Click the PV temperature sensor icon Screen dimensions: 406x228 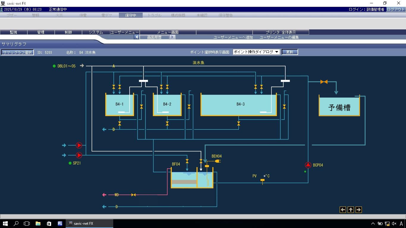pos(262,181)
